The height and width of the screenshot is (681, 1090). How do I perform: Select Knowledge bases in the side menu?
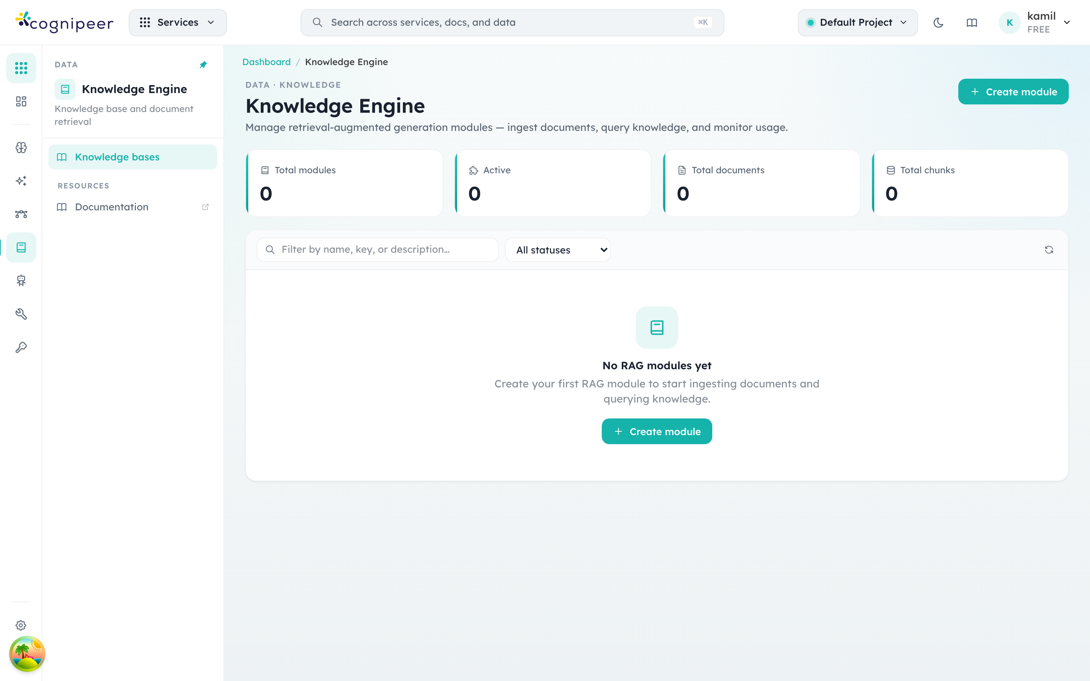click(132, 157)
